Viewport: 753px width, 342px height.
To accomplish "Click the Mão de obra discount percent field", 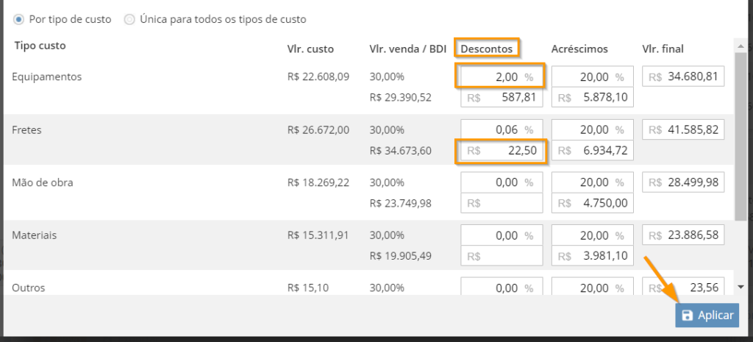I will click(502, 182).
